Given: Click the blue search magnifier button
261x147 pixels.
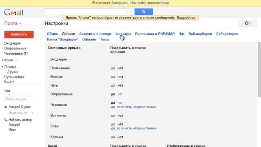Looking at the screenshot, I should (x=144, y=12).
